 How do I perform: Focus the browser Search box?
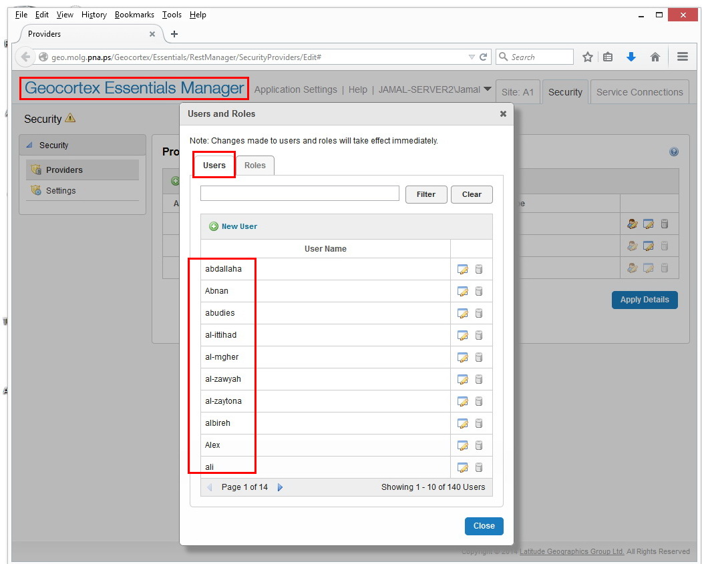coord(534,57)
